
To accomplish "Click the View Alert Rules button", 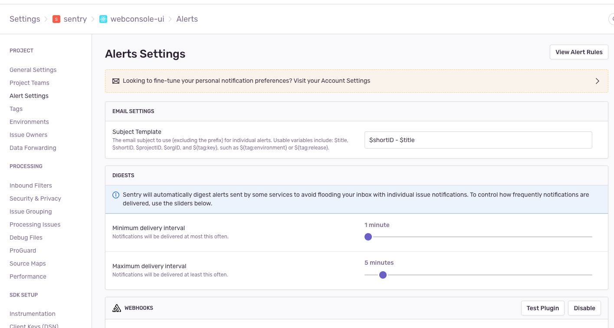I will [x=578, y=52].
